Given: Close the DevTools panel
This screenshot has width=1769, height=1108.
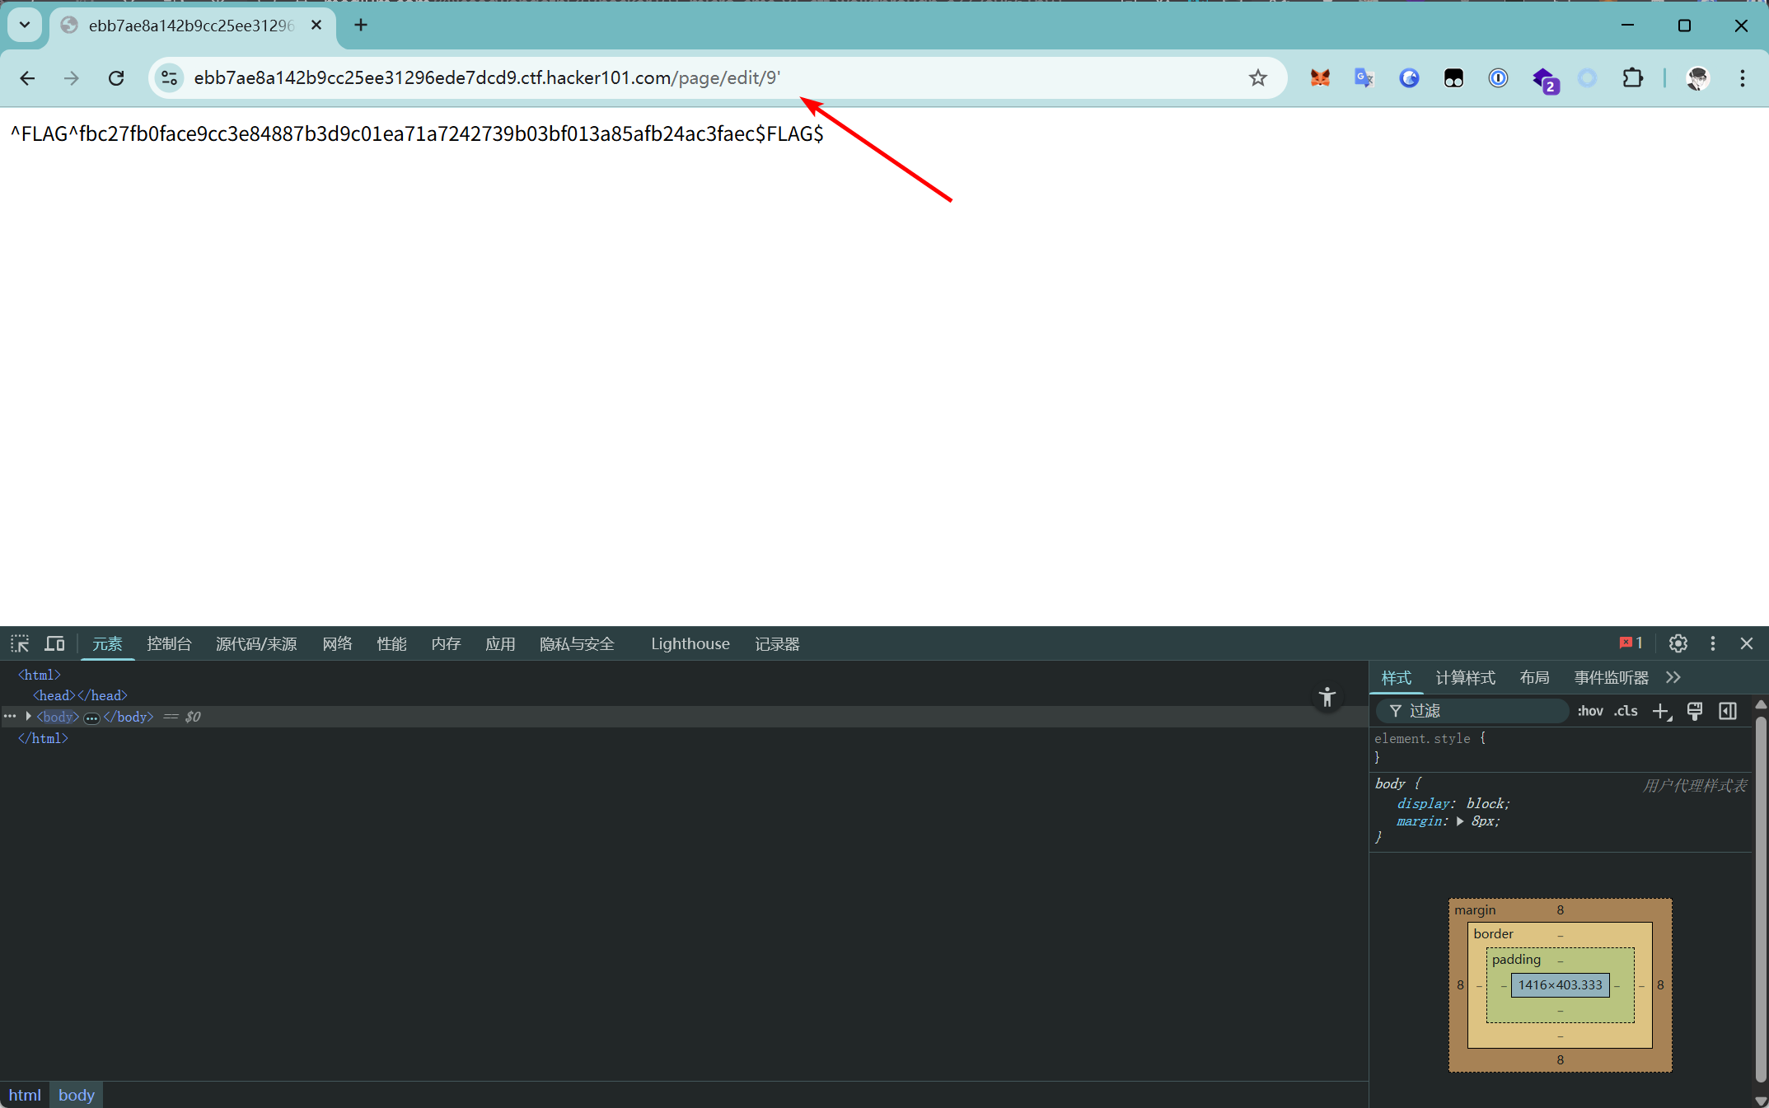Looking at the screenshot, I should (x=1747, y=643).
